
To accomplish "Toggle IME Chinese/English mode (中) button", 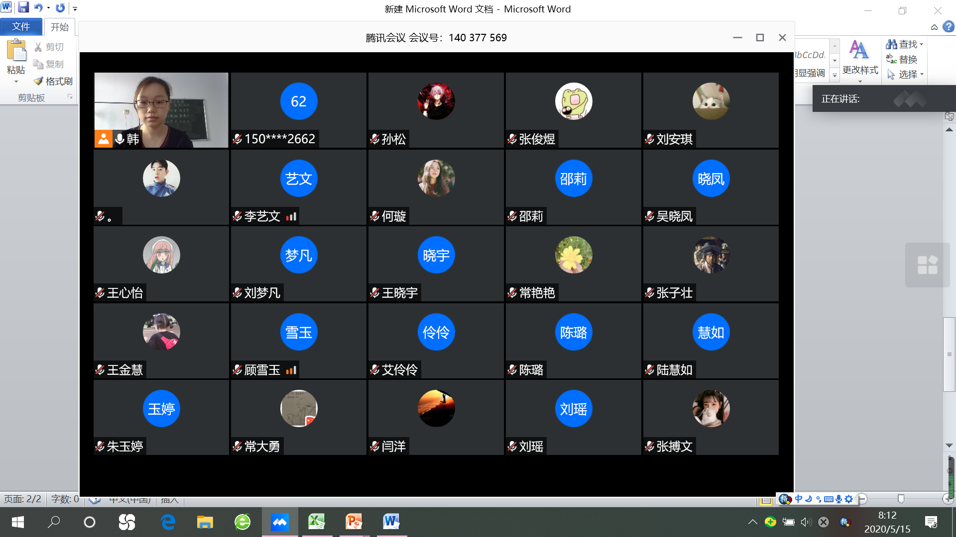I will [799, 499].
